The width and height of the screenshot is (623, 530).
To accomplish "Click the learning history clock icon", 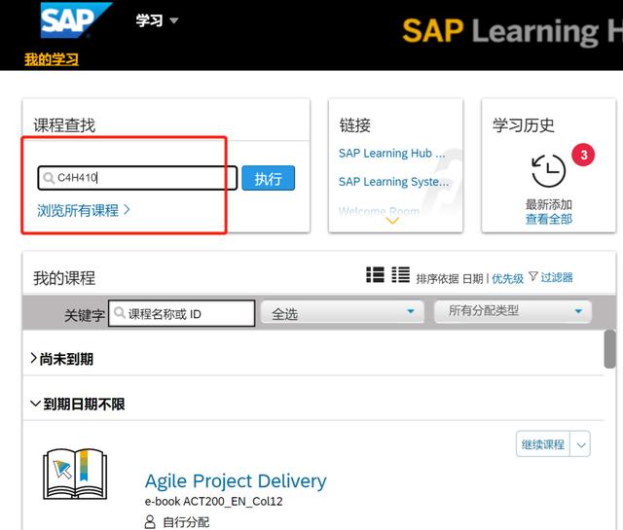I will pyautogui.click(x=548, y=170).
